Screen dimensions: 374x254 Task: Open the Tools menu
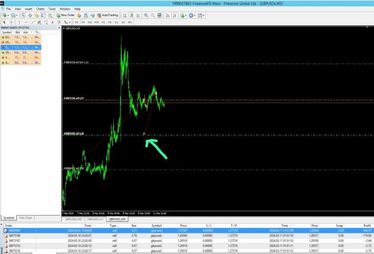tap(52, 9)
